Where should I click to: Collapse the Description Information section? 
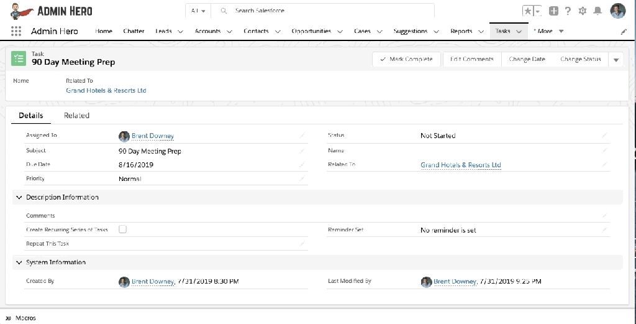coord(19,197)
